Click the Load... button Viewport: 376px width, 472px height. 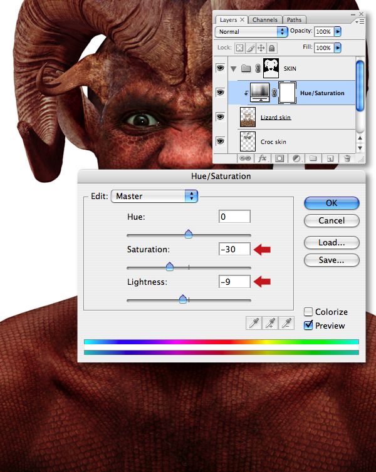point(332,242)
